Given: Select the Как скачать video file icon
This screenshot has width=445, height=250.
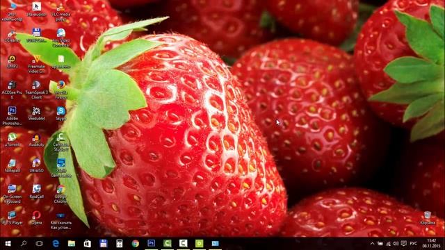Looking at the screenshot, I should [x=60, y=221].
